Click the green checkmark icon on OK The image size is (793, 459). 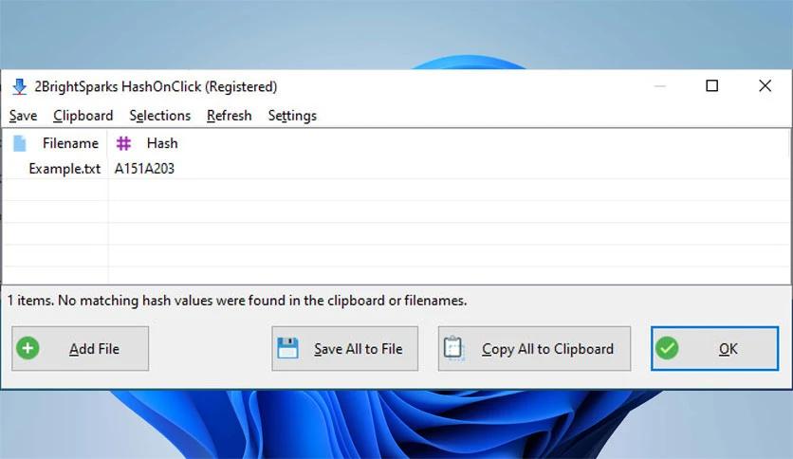pos(667,348)
